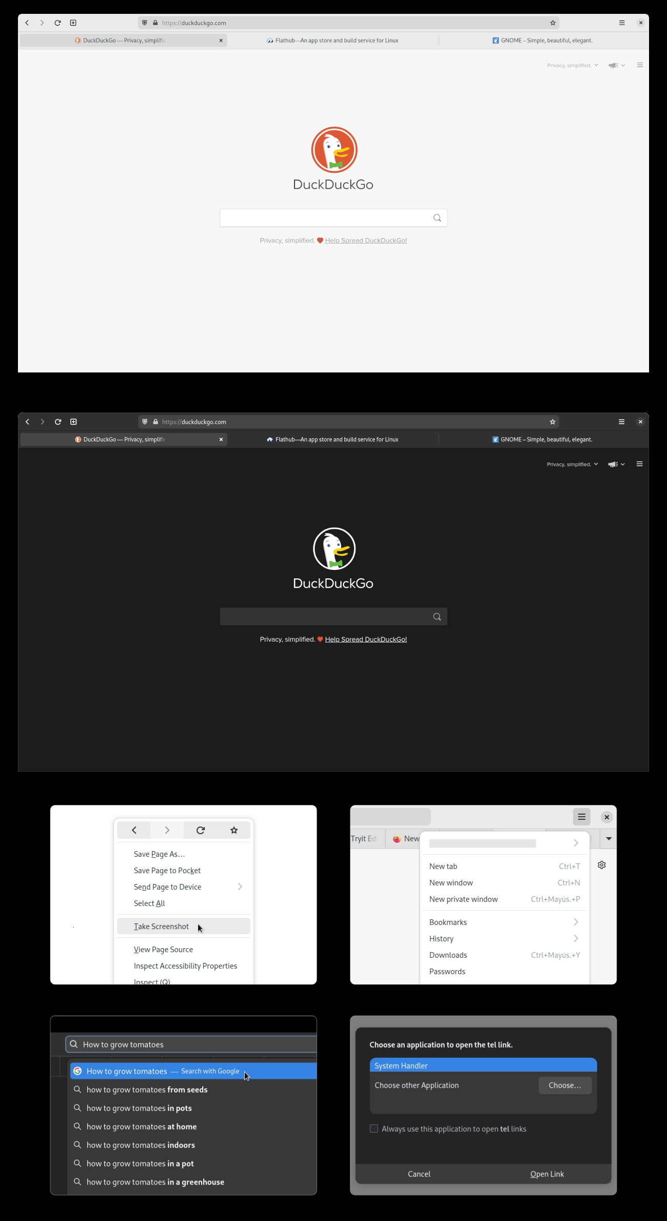Bookmark the page with the dark window's star
The image size is (667, 1221).
553,422
